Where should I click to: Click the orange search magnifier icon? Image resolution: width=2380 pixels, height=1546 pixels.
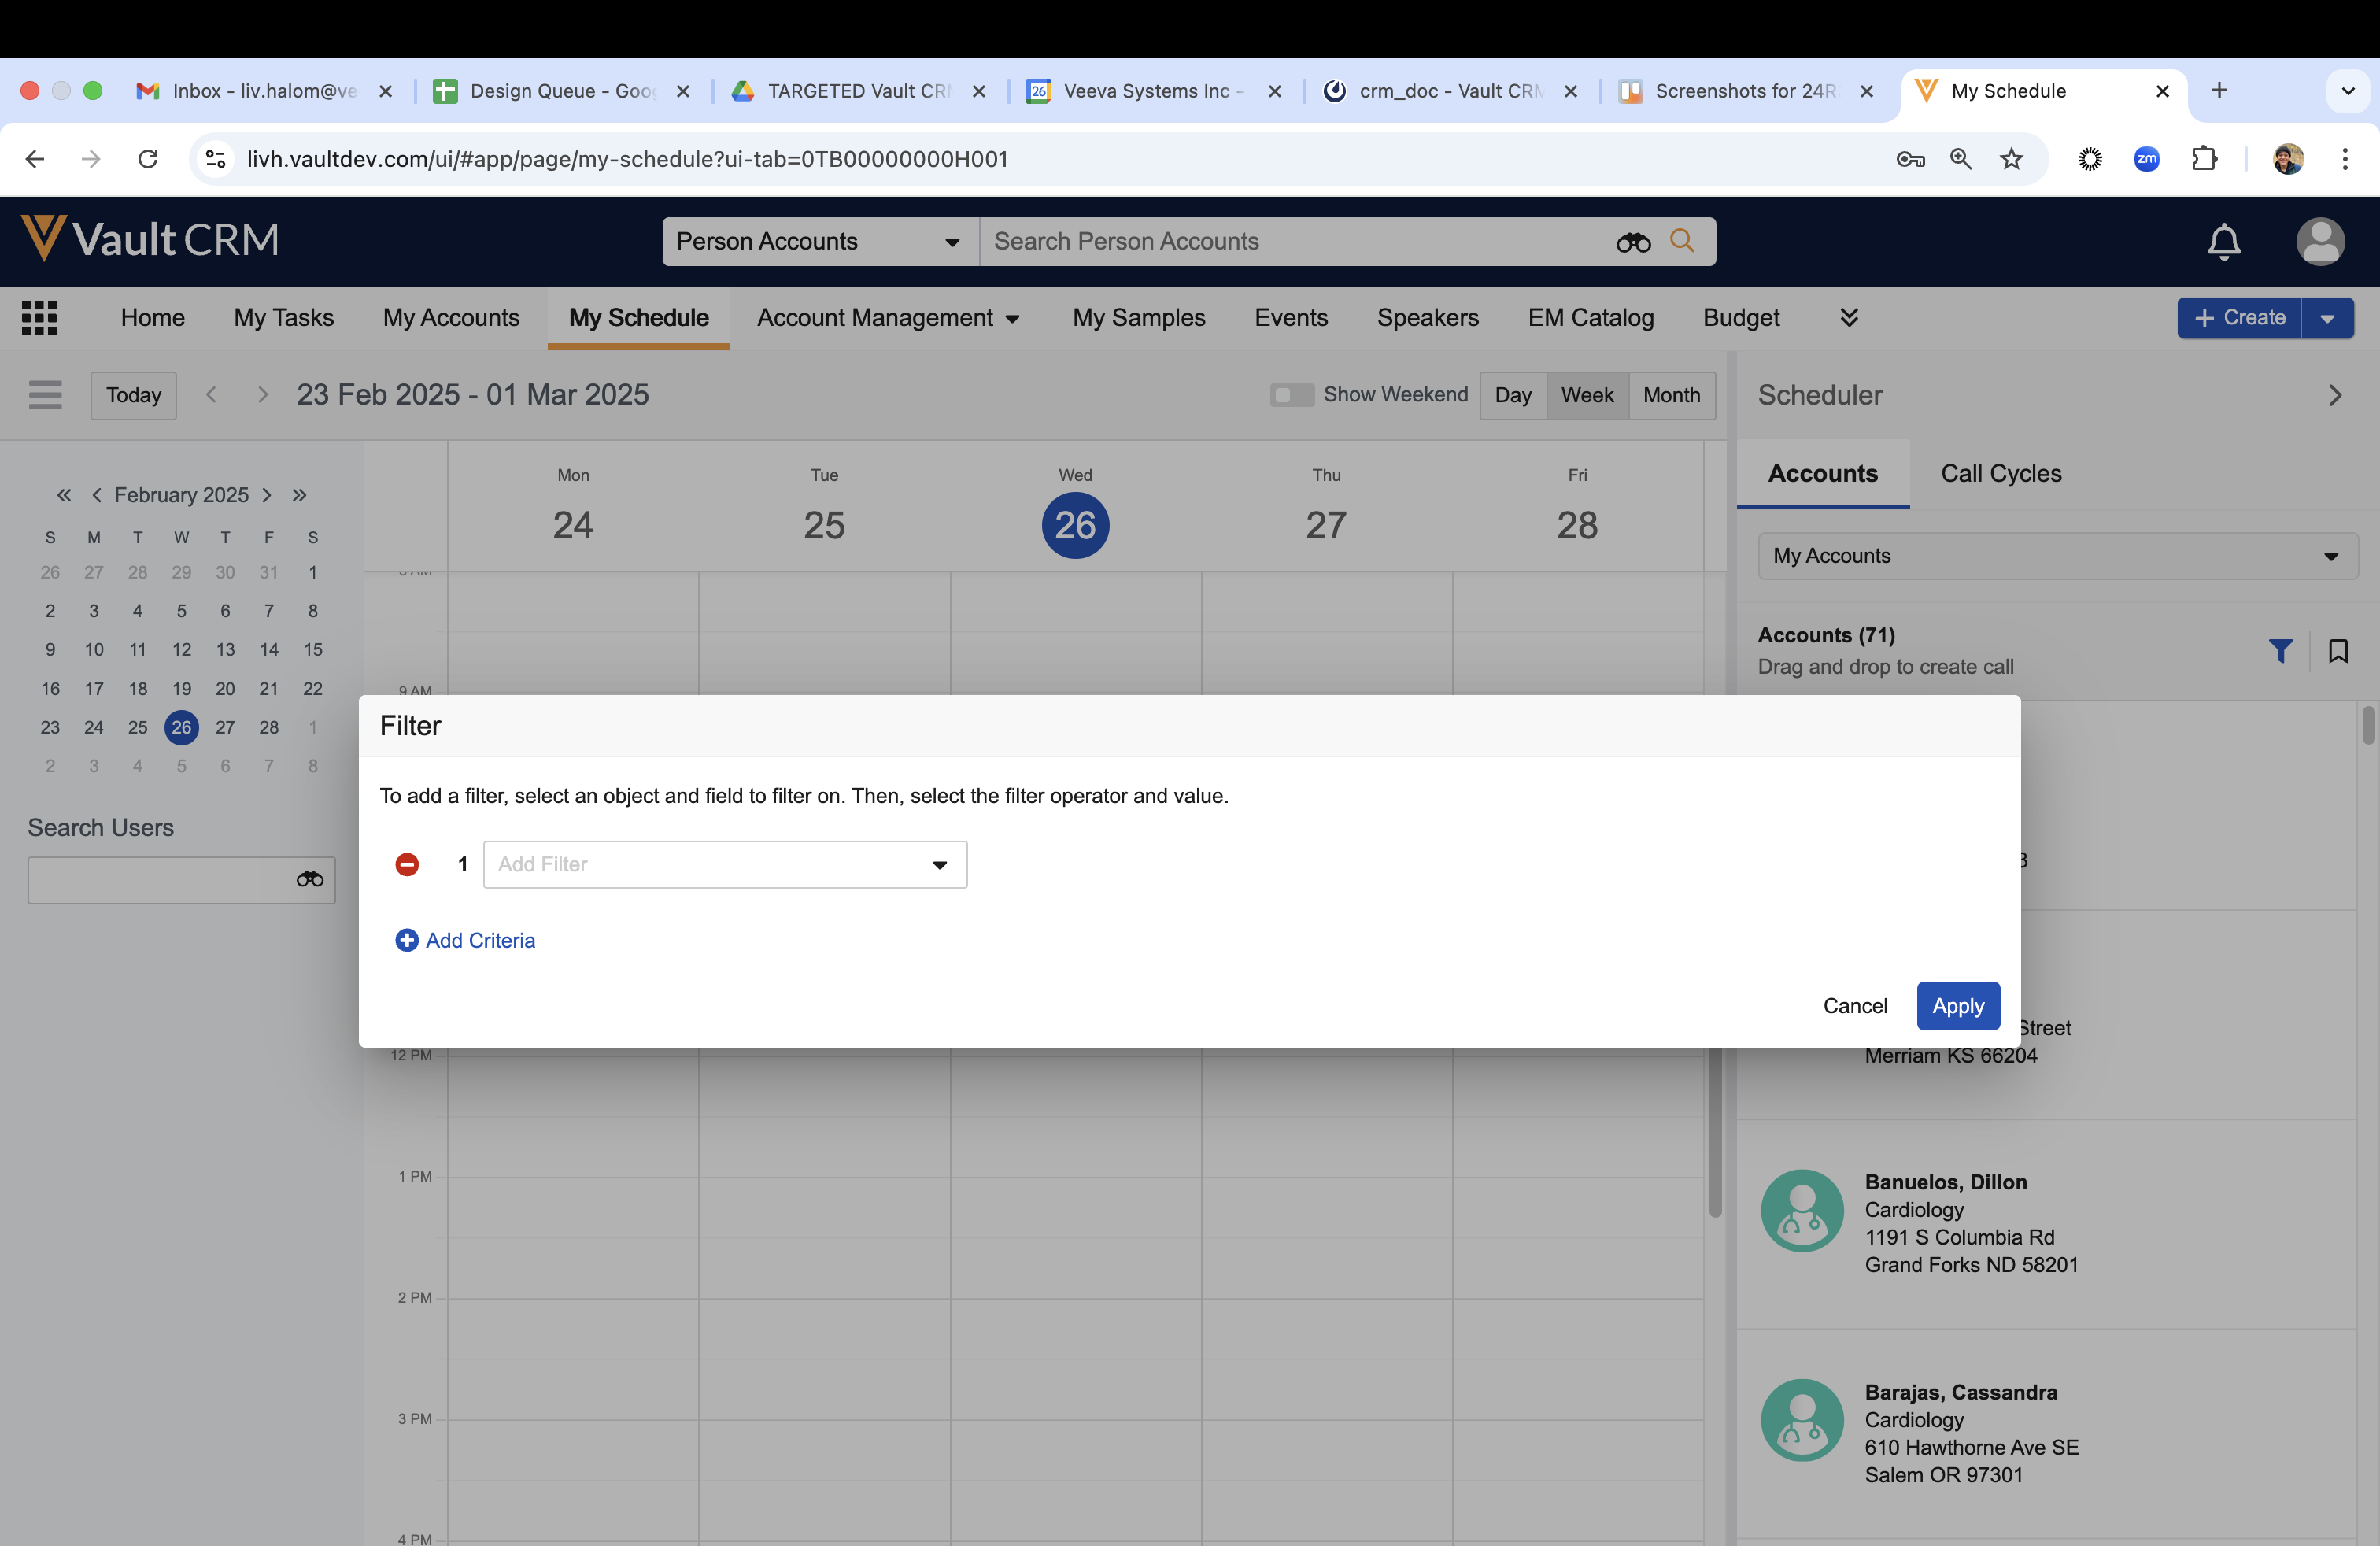tap(1683, 241)
